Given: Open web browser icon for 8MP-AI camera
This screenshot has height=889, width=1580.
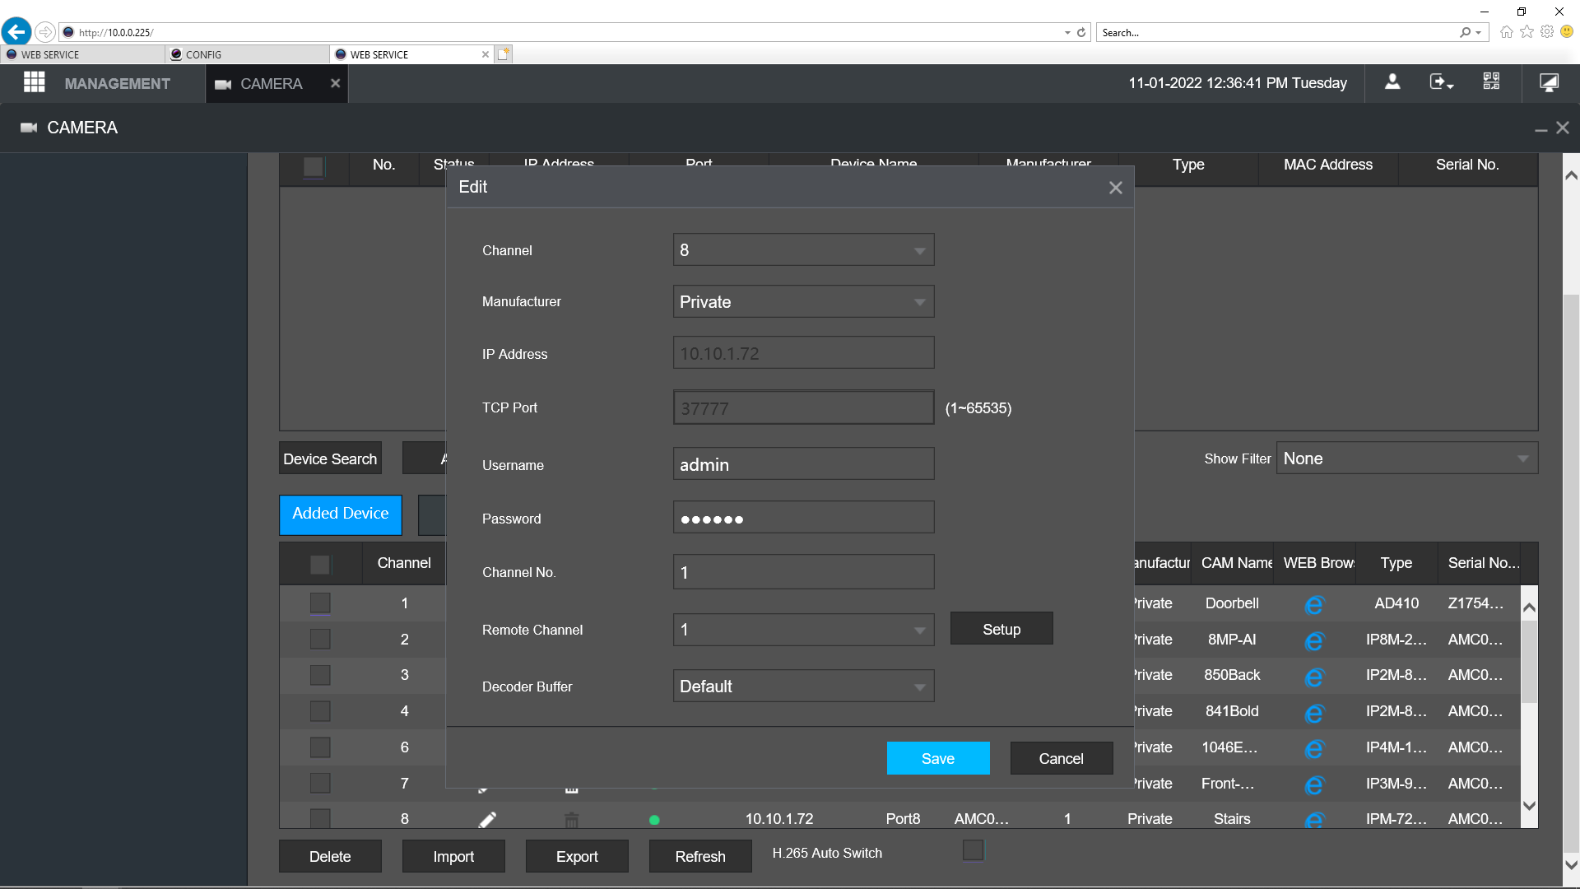Looking at the screenshot, I should 1314,641.
